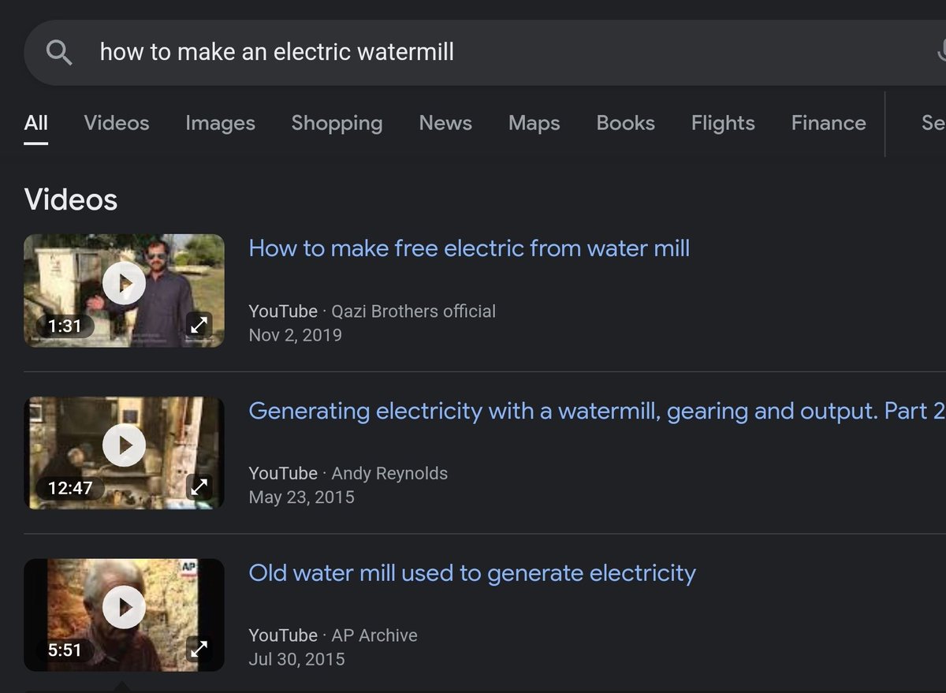The height and width of the screenshot is (693, 946).
Task: Play the AP Archive water mill video
Action: point(124,608)
